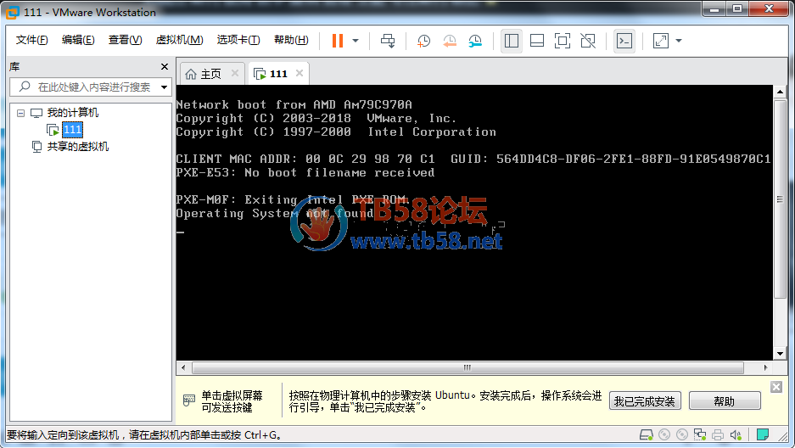The width and height of the screenshot is (795, 448).
Task: Click the keyboard icon in hint bar
Action: pos(189,400)
